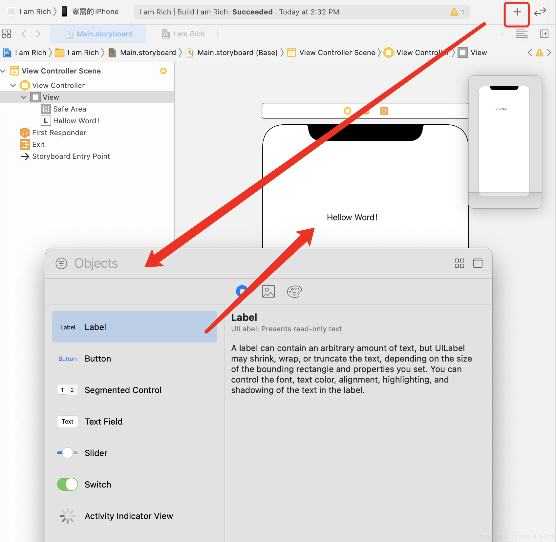556x542 pixels.
Task: Go forward with the right chevron
Action: (x=38, y=34)
